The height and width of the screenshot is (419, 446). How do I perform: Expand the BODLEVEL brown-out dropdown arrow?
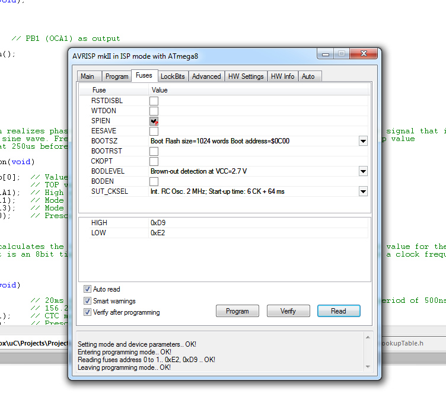coord(363,171)
